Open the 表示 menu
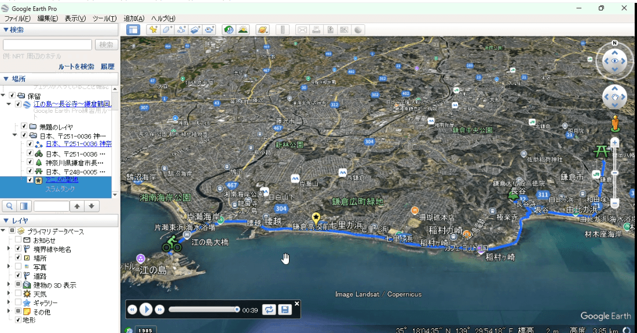The width and height of the screenshot is (637, 333). point(75,18)
